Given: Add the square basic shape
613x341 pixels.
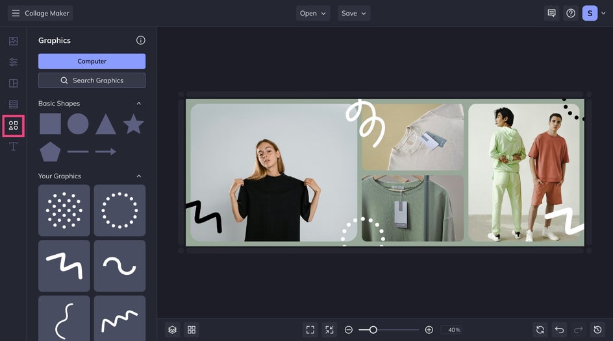Looking at the screenshot, I should [x=50, y=124].
